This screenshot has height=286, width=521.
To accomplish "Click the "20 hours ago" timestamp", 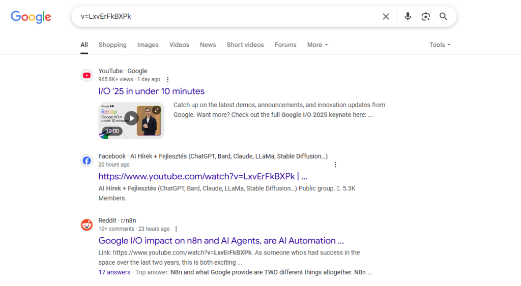I will [114, 165].
